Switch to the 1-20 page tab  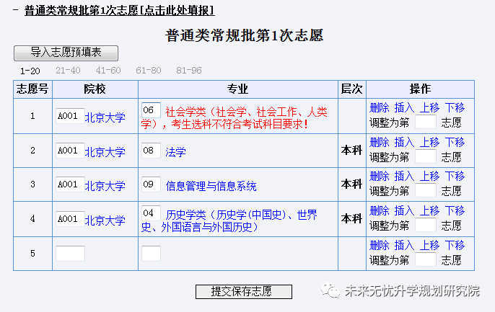coord(30,71)
